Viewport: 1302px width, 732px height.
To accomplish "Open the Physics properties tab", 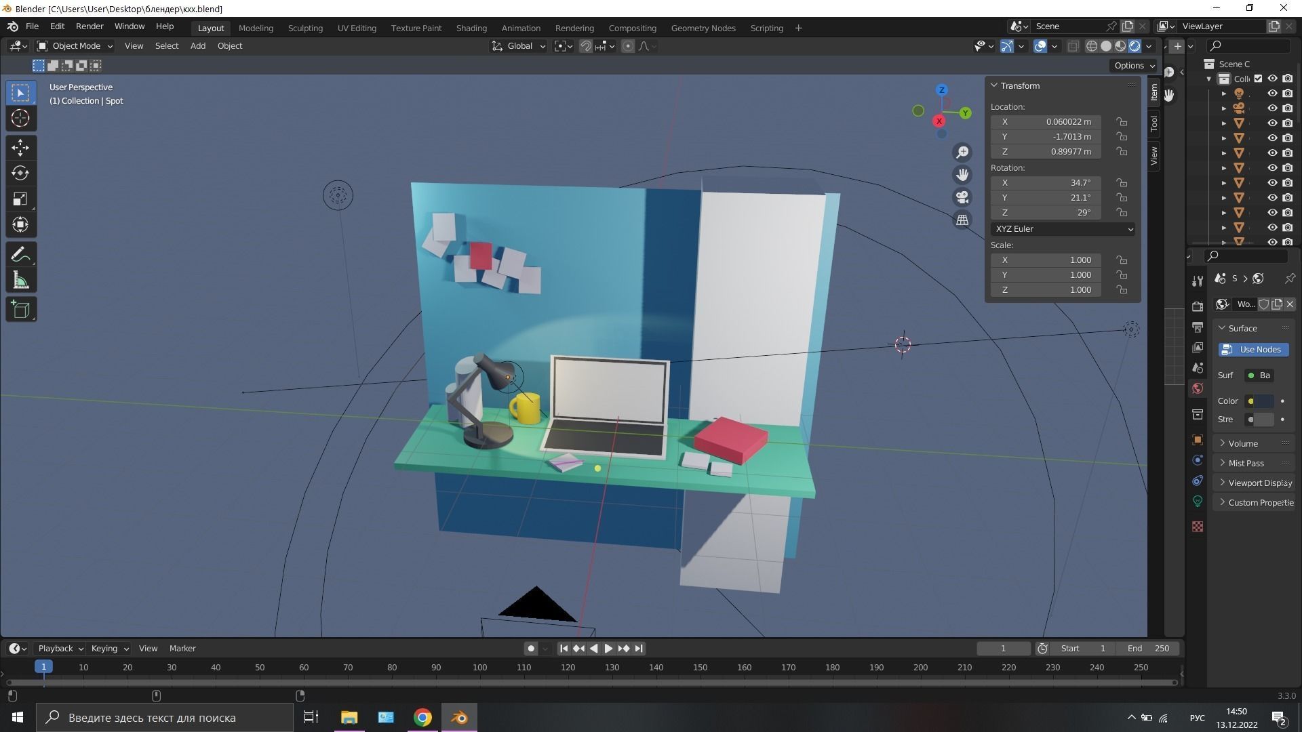I will [x=1198, y=460].
